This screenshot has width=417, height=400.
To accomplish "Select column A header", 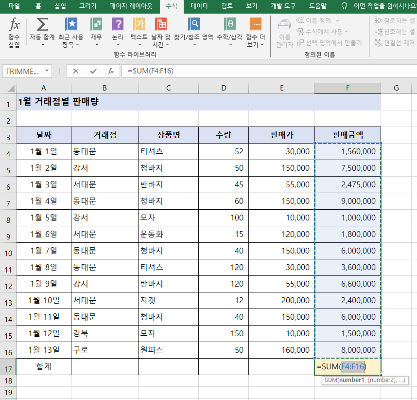I will tap(44, 88).
